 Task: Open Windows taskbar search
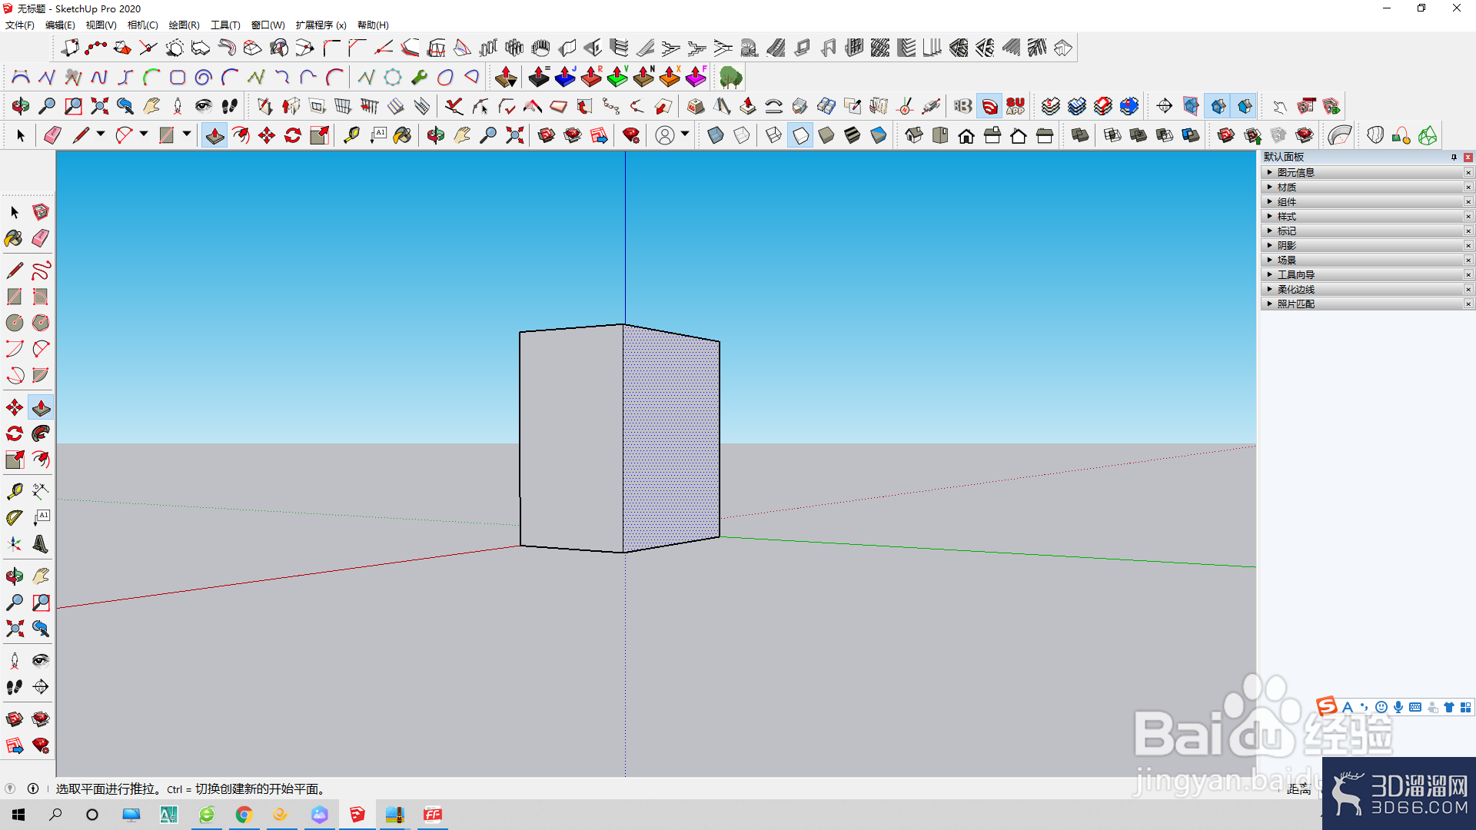[x=55, y=815]
